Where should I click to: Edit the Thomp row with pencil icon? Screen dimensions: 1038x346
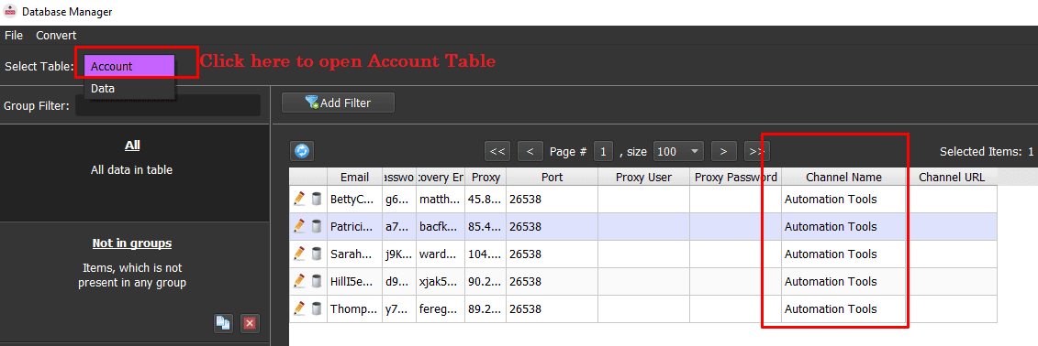[x=299, y=308]
